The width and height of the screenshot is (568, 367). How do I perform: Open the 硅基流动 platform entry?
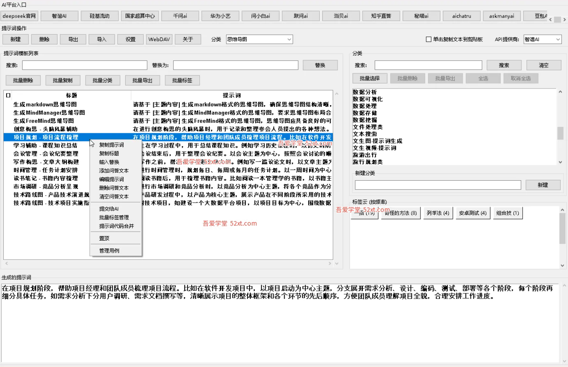pyautogui.click(x=99, y=16)
